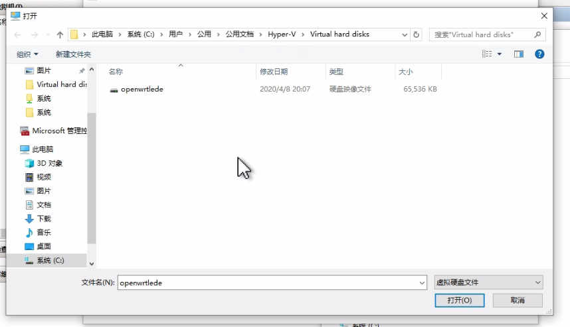Open help with the question mark icon
Screen dimensions: 570x327
(539, 54)
